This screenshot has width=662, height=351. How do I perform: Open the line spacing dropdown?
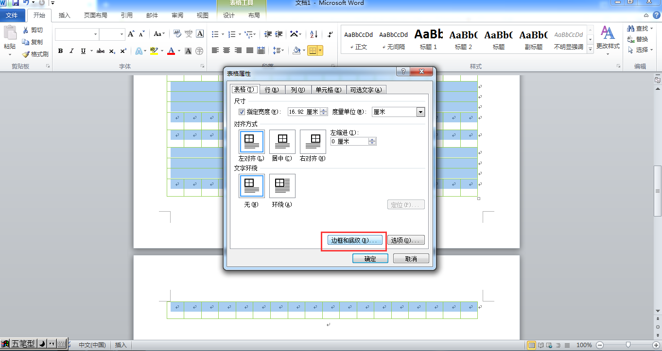pos(278,50)
